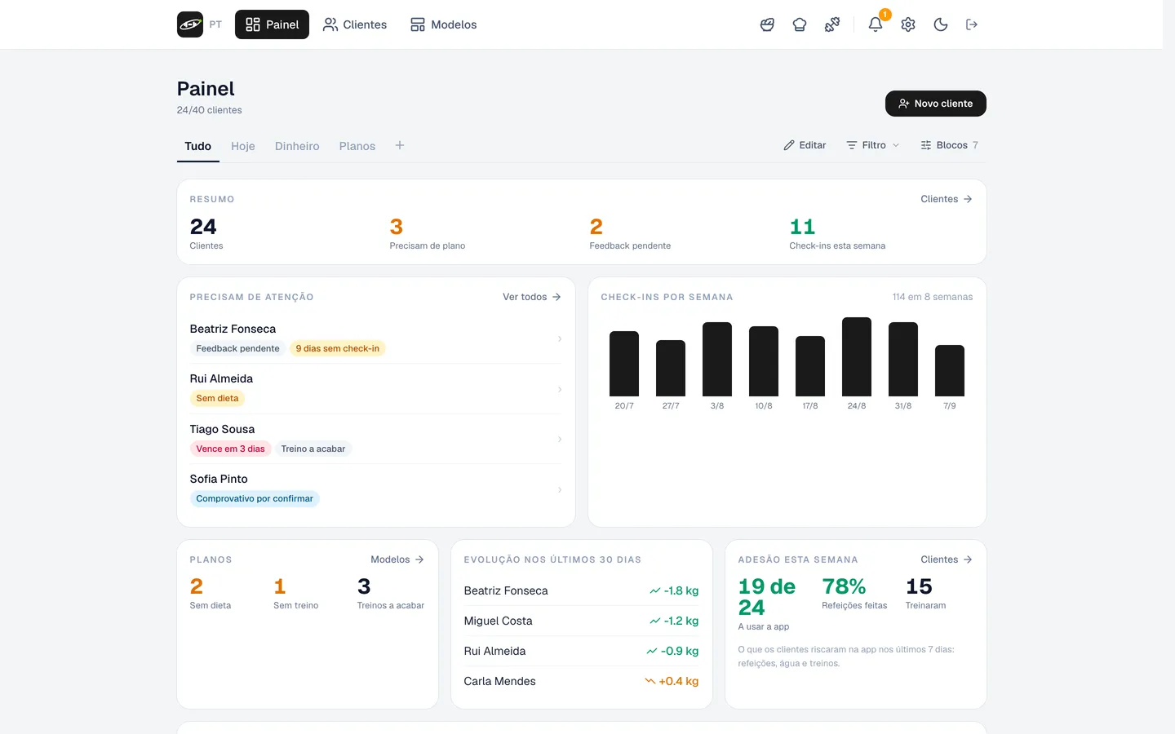Add a new tab with plus icon
This screenshot has height=734, width=1175.
pos(400,145)
